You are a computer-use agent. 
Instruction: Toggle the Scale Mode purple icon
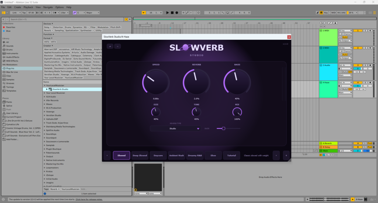tap(75, 13)
